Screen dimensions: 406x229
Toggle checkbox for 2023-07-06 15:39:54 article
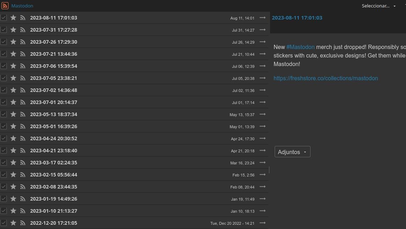click(x=4, y=66)
